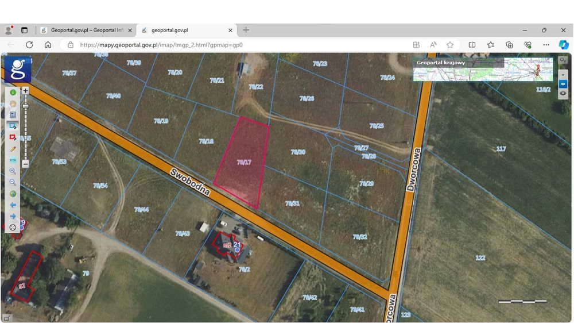
Task: Click parcel label 78/26
Action: [x=307, y=98]
